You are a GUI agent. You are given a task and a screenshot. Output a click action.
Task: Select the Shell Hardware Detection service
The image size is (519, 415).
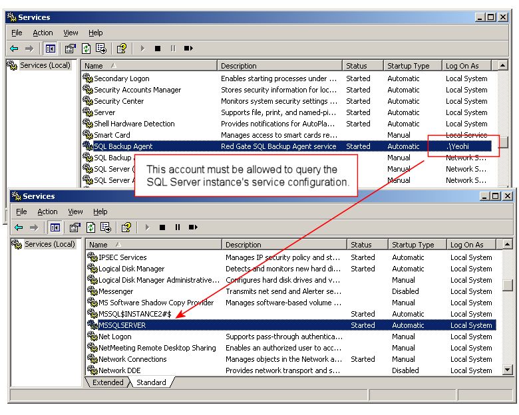[x=287, y=124]
